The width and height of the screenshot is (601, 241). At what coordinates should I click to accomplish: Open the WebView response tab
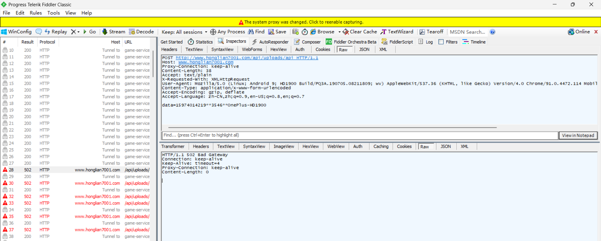tap(336, 146)
